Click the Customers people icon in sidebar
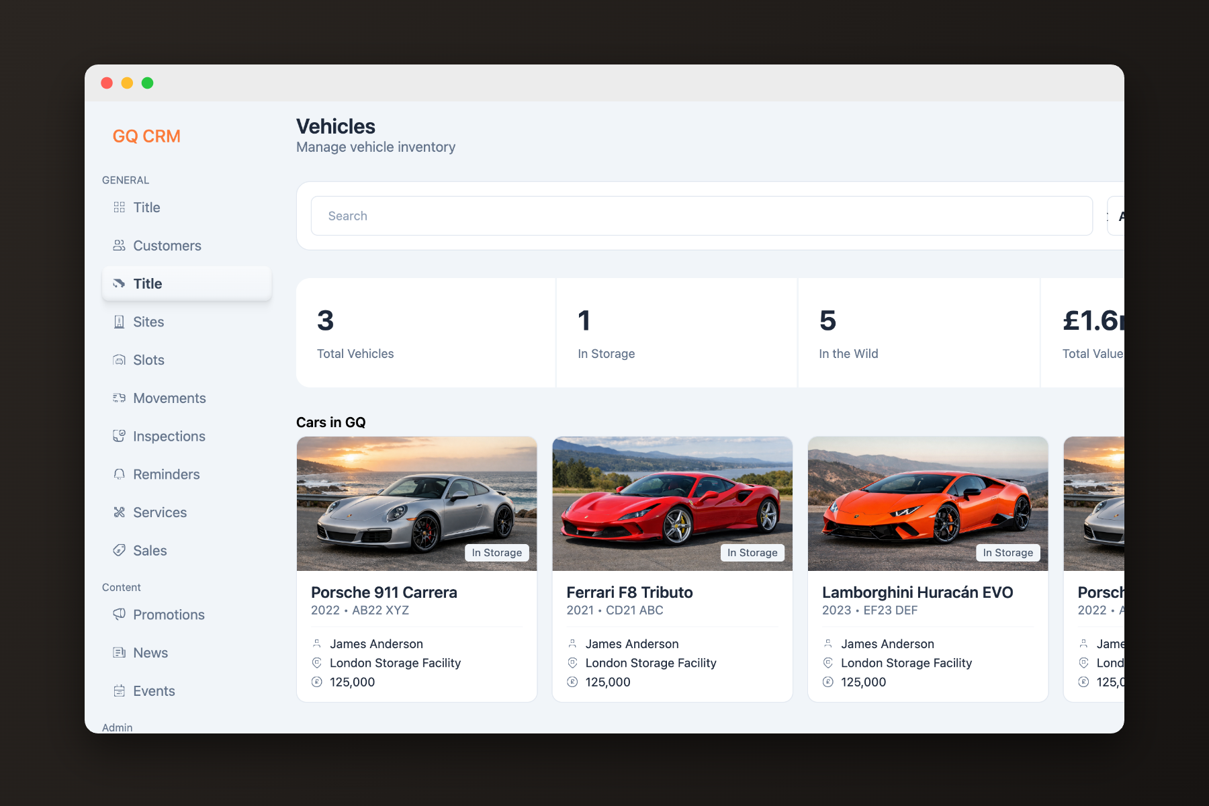Image resolution: width=1209 pixels, height=806 pixels. point(119,246)
